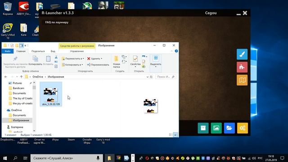Open the Файл tab in Explorer
The height and width of the screenshot is (162, 288).
[8, 51]
